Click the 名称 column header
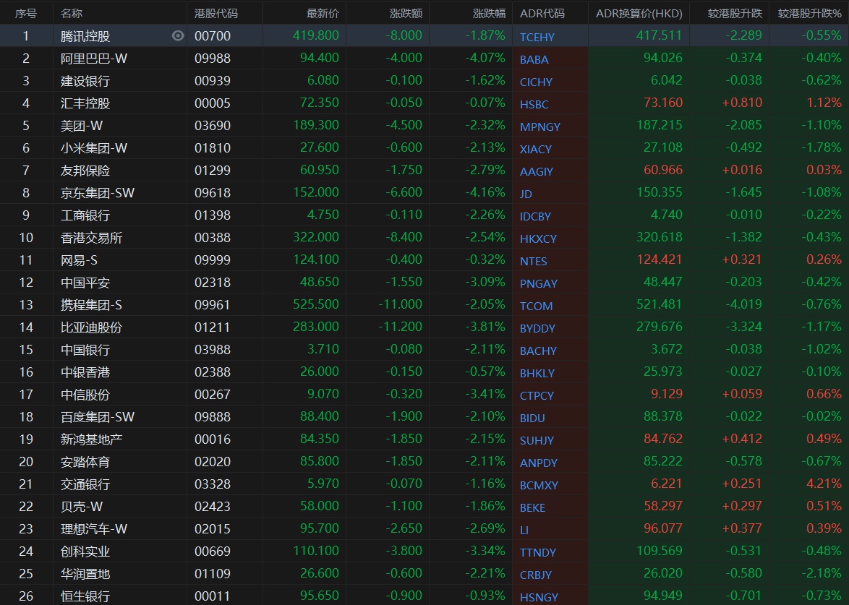 (x=72, y=13)
